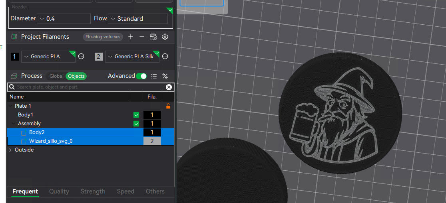Open the nozzle Diameter dropdown
This screenshot has height=203, width=446.
64,19
